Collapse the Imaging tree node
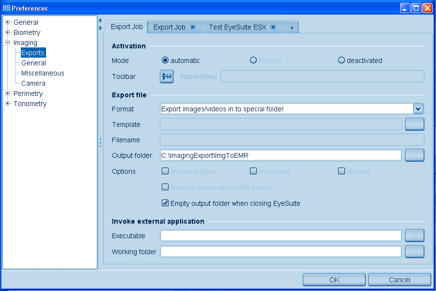The image size is (436, 291). coord(8,43)
